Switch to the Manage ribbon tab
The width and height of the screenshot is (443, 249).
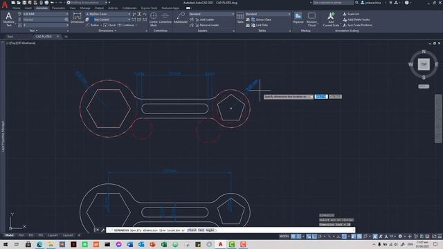pyautogui.click(x=85, y=8)
